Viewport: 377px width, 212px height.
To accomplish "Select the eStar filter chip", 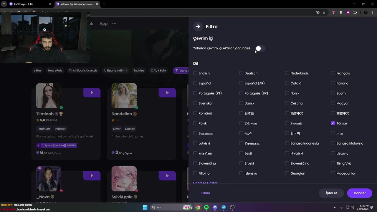I will point(37,70).
